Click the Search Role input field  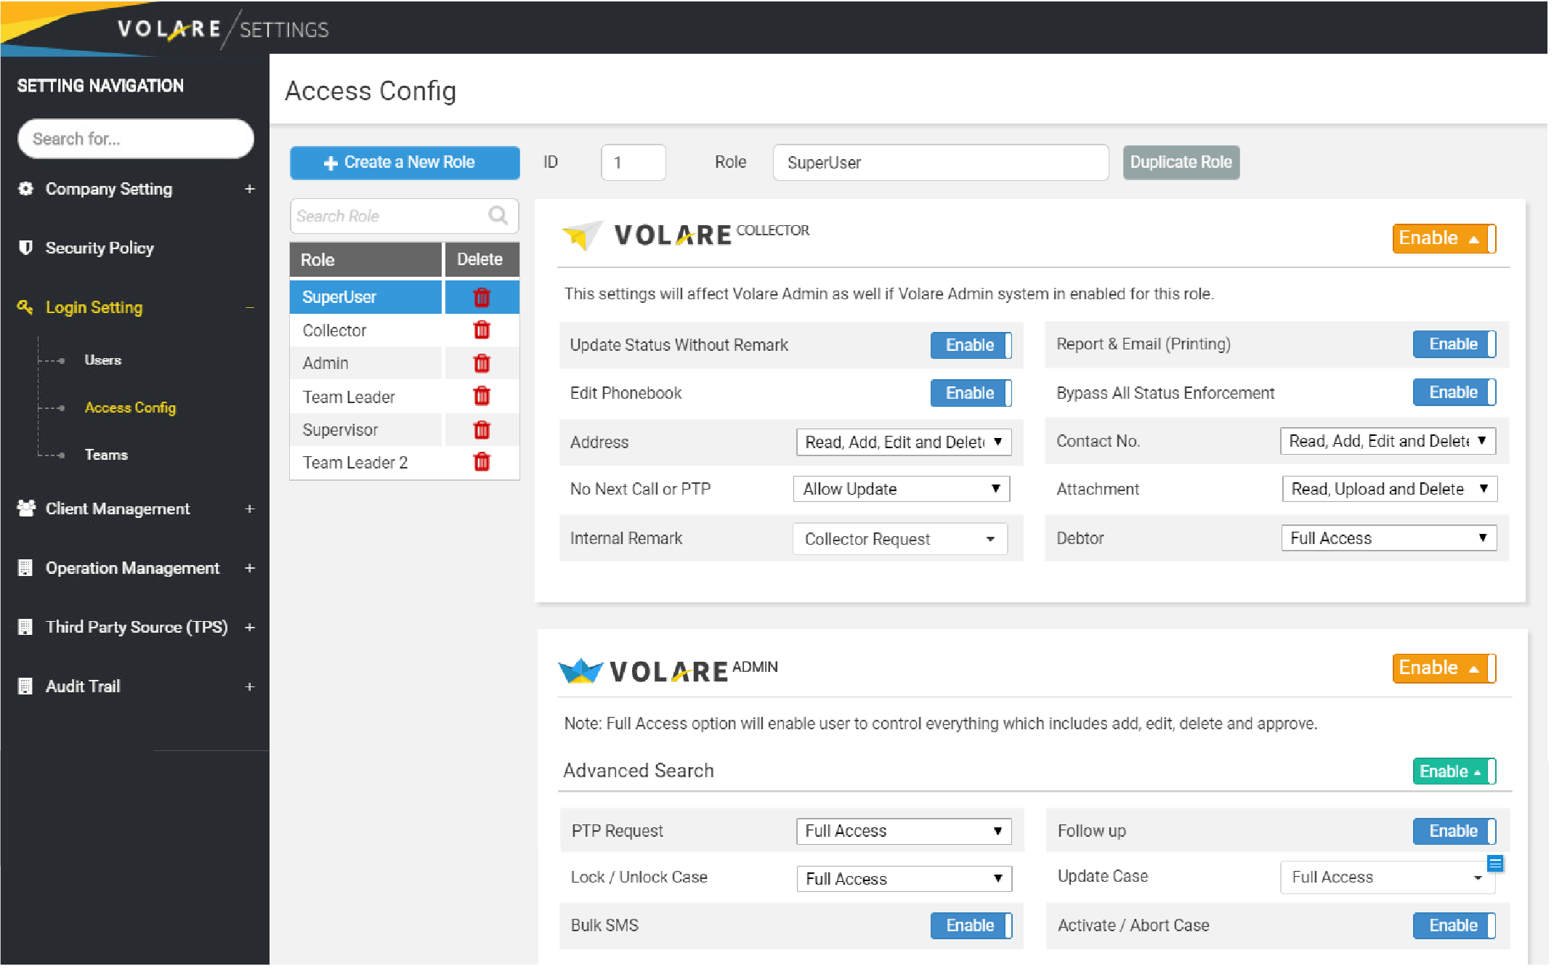point(405,216)
